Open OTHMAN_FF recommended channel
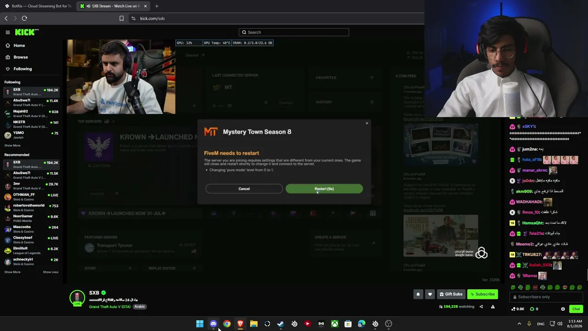This screenshot has width=588, height=331. click(31, 197)
